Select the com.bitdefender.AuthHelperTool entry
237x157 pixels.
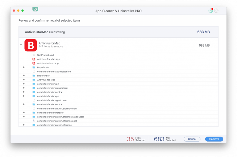tap(118, 72)
